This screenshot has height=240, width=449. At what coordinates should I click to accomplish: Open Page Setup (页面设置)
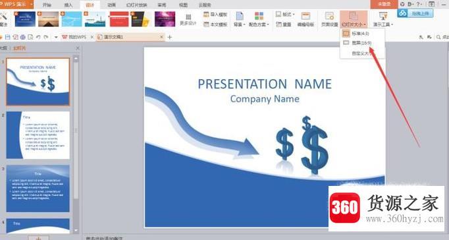[329, 20]
